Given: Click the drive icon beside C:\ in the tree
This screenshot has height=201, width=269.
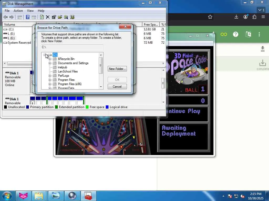Looking at the screenshot, I should pyautogui.click(x=50, y=55).
